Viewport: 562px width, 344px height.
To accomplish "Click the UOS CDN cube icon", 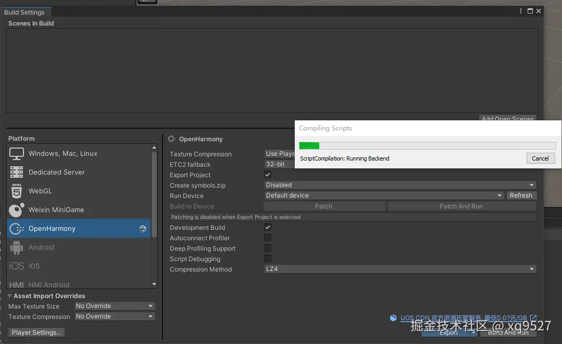I will [393, 318].
